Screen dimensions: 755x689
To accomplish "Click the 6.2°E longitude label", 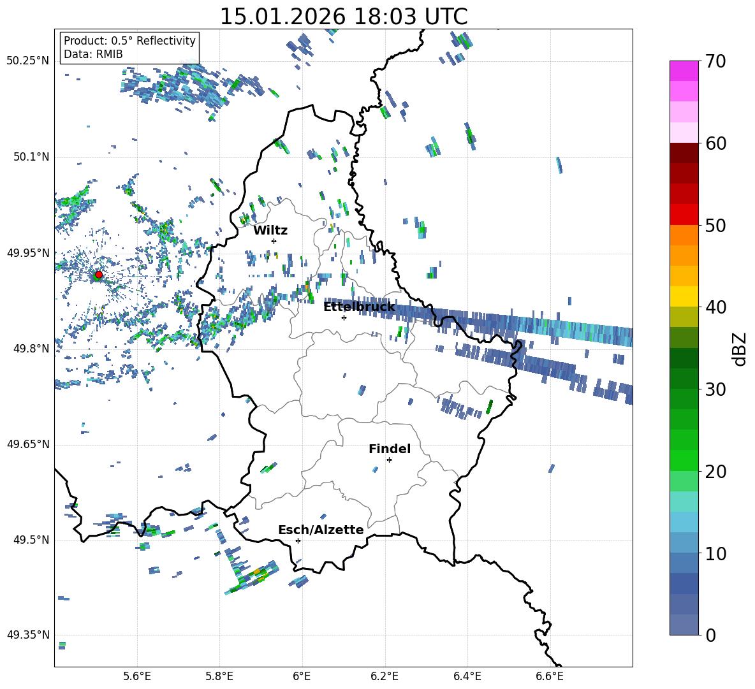I will coord(385,676).
